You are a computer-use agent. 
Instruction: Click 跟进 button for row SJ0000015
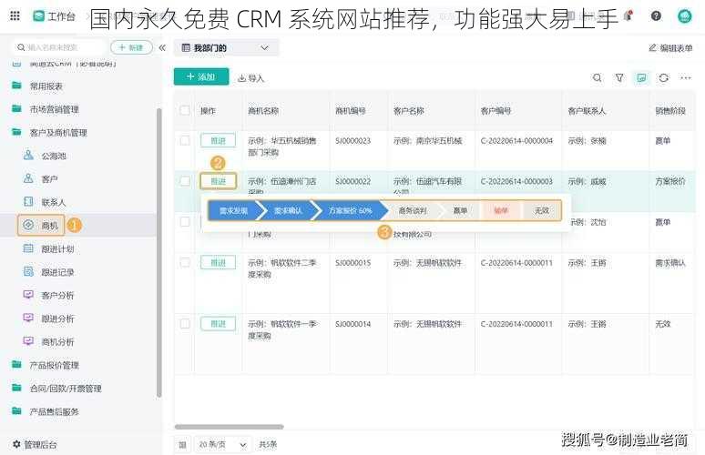point(218,262)
